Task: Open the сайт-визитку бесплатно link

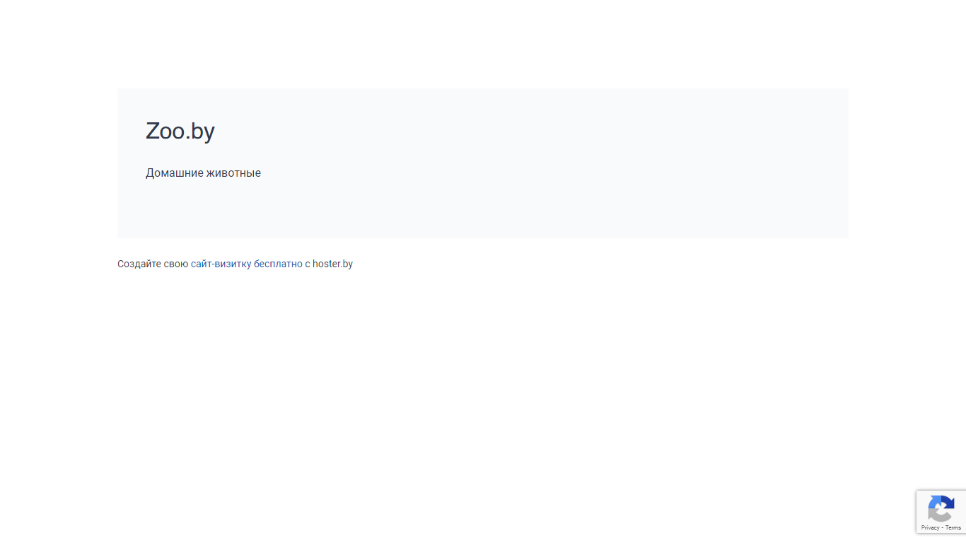Action: 247,264
